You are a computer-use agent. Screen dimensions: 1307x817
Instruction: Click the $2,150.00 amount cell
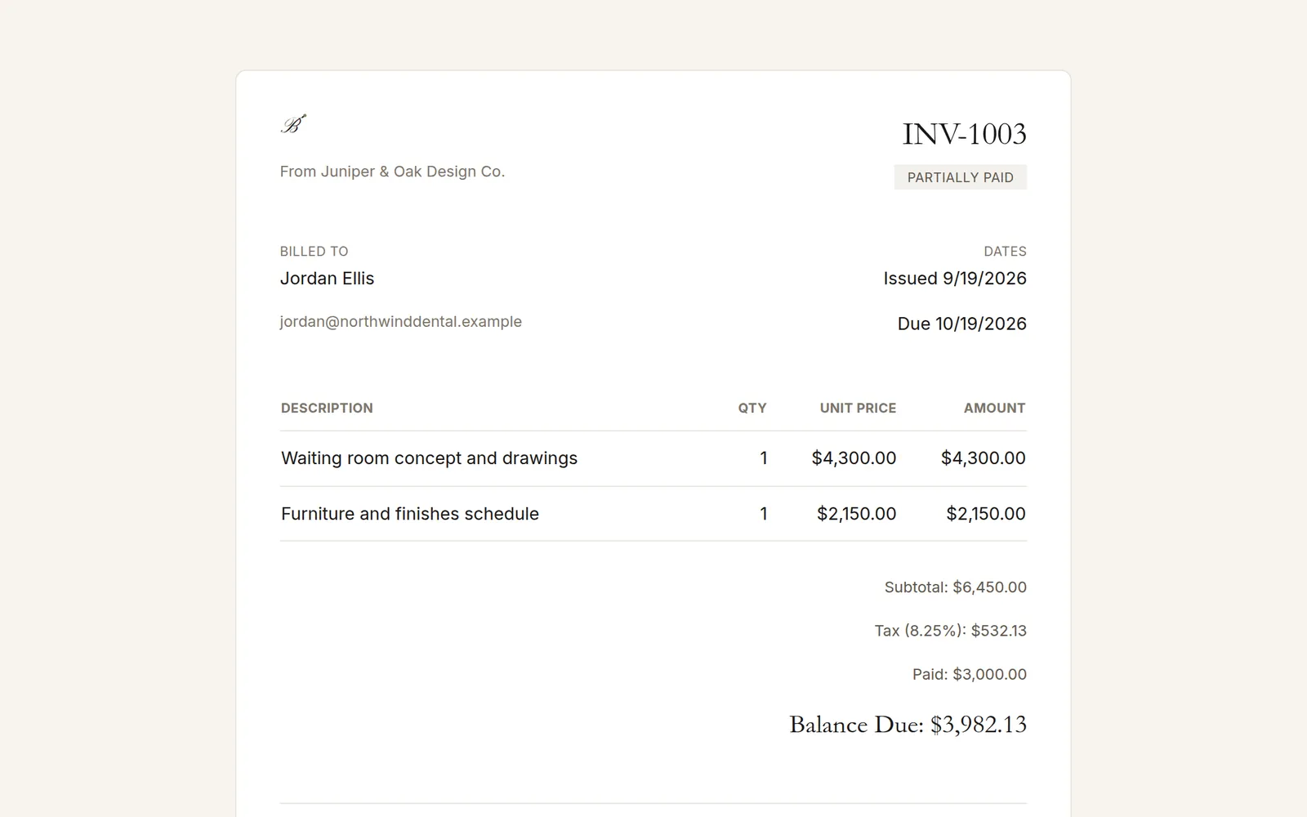[986, 514]
